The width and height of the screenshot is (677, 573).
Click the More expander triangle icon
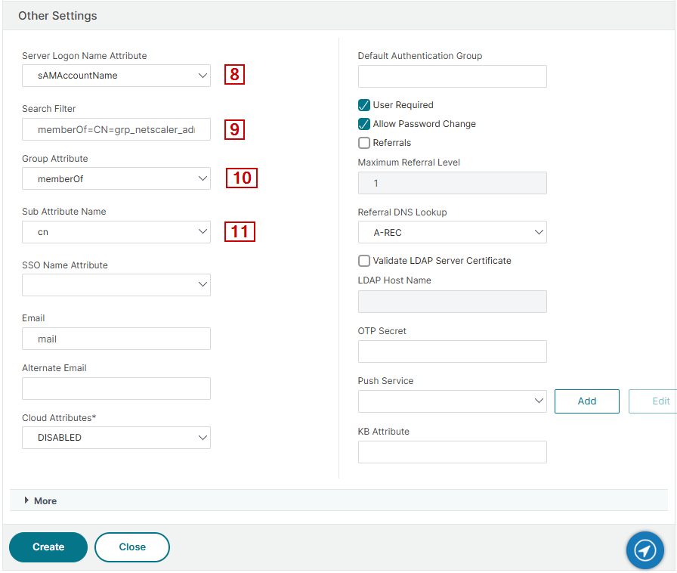(26, 500)
